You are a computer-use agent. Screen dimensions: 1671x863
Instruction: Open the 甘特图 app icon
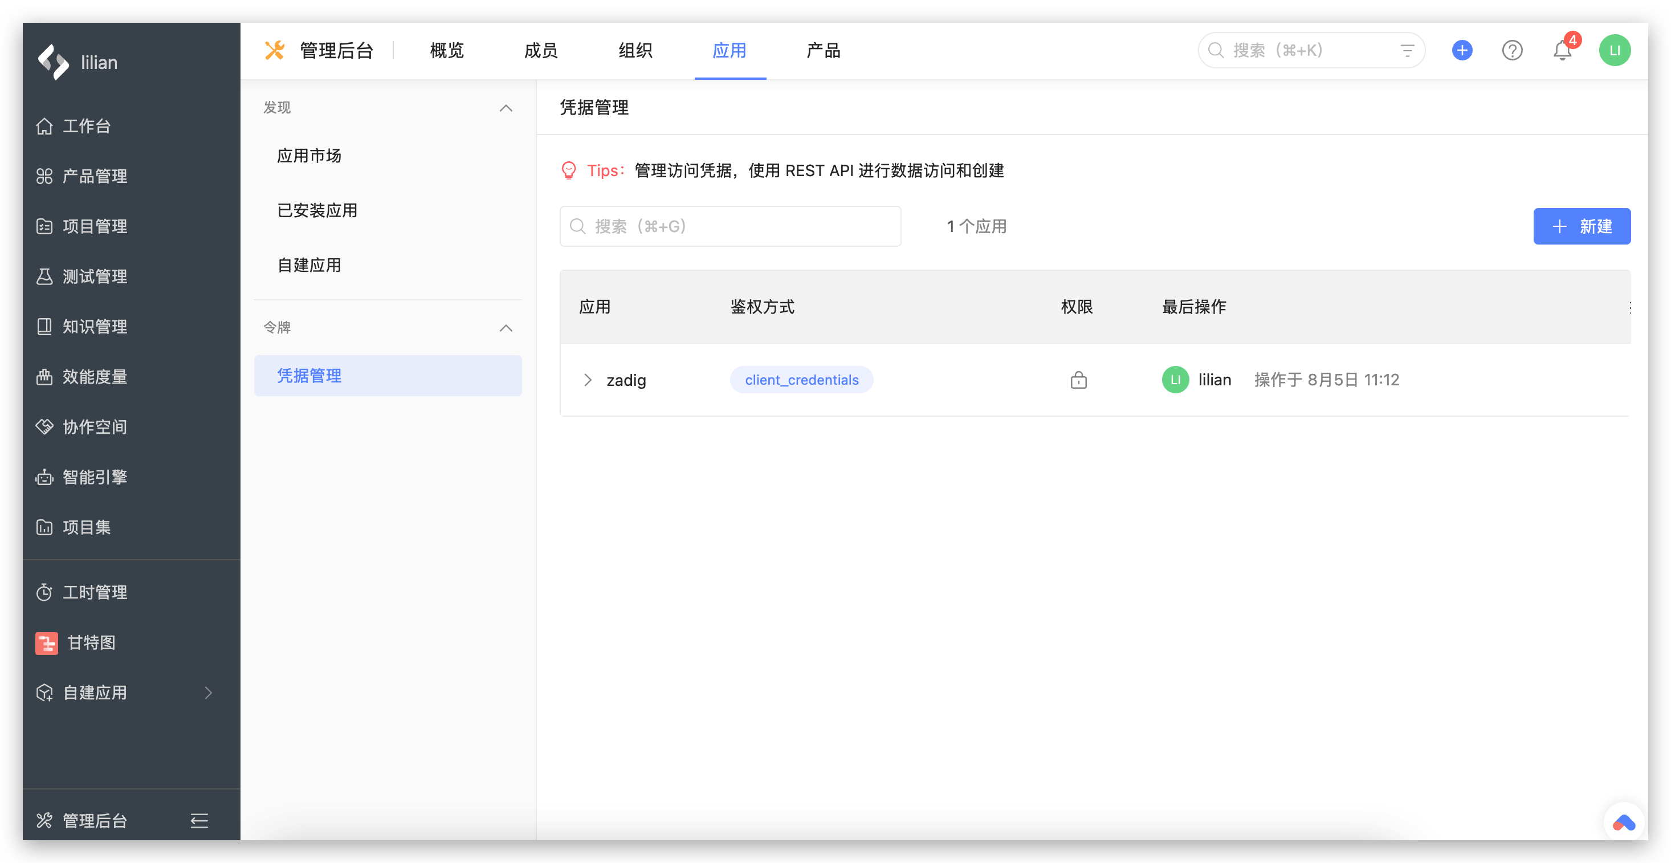(46, 642)
